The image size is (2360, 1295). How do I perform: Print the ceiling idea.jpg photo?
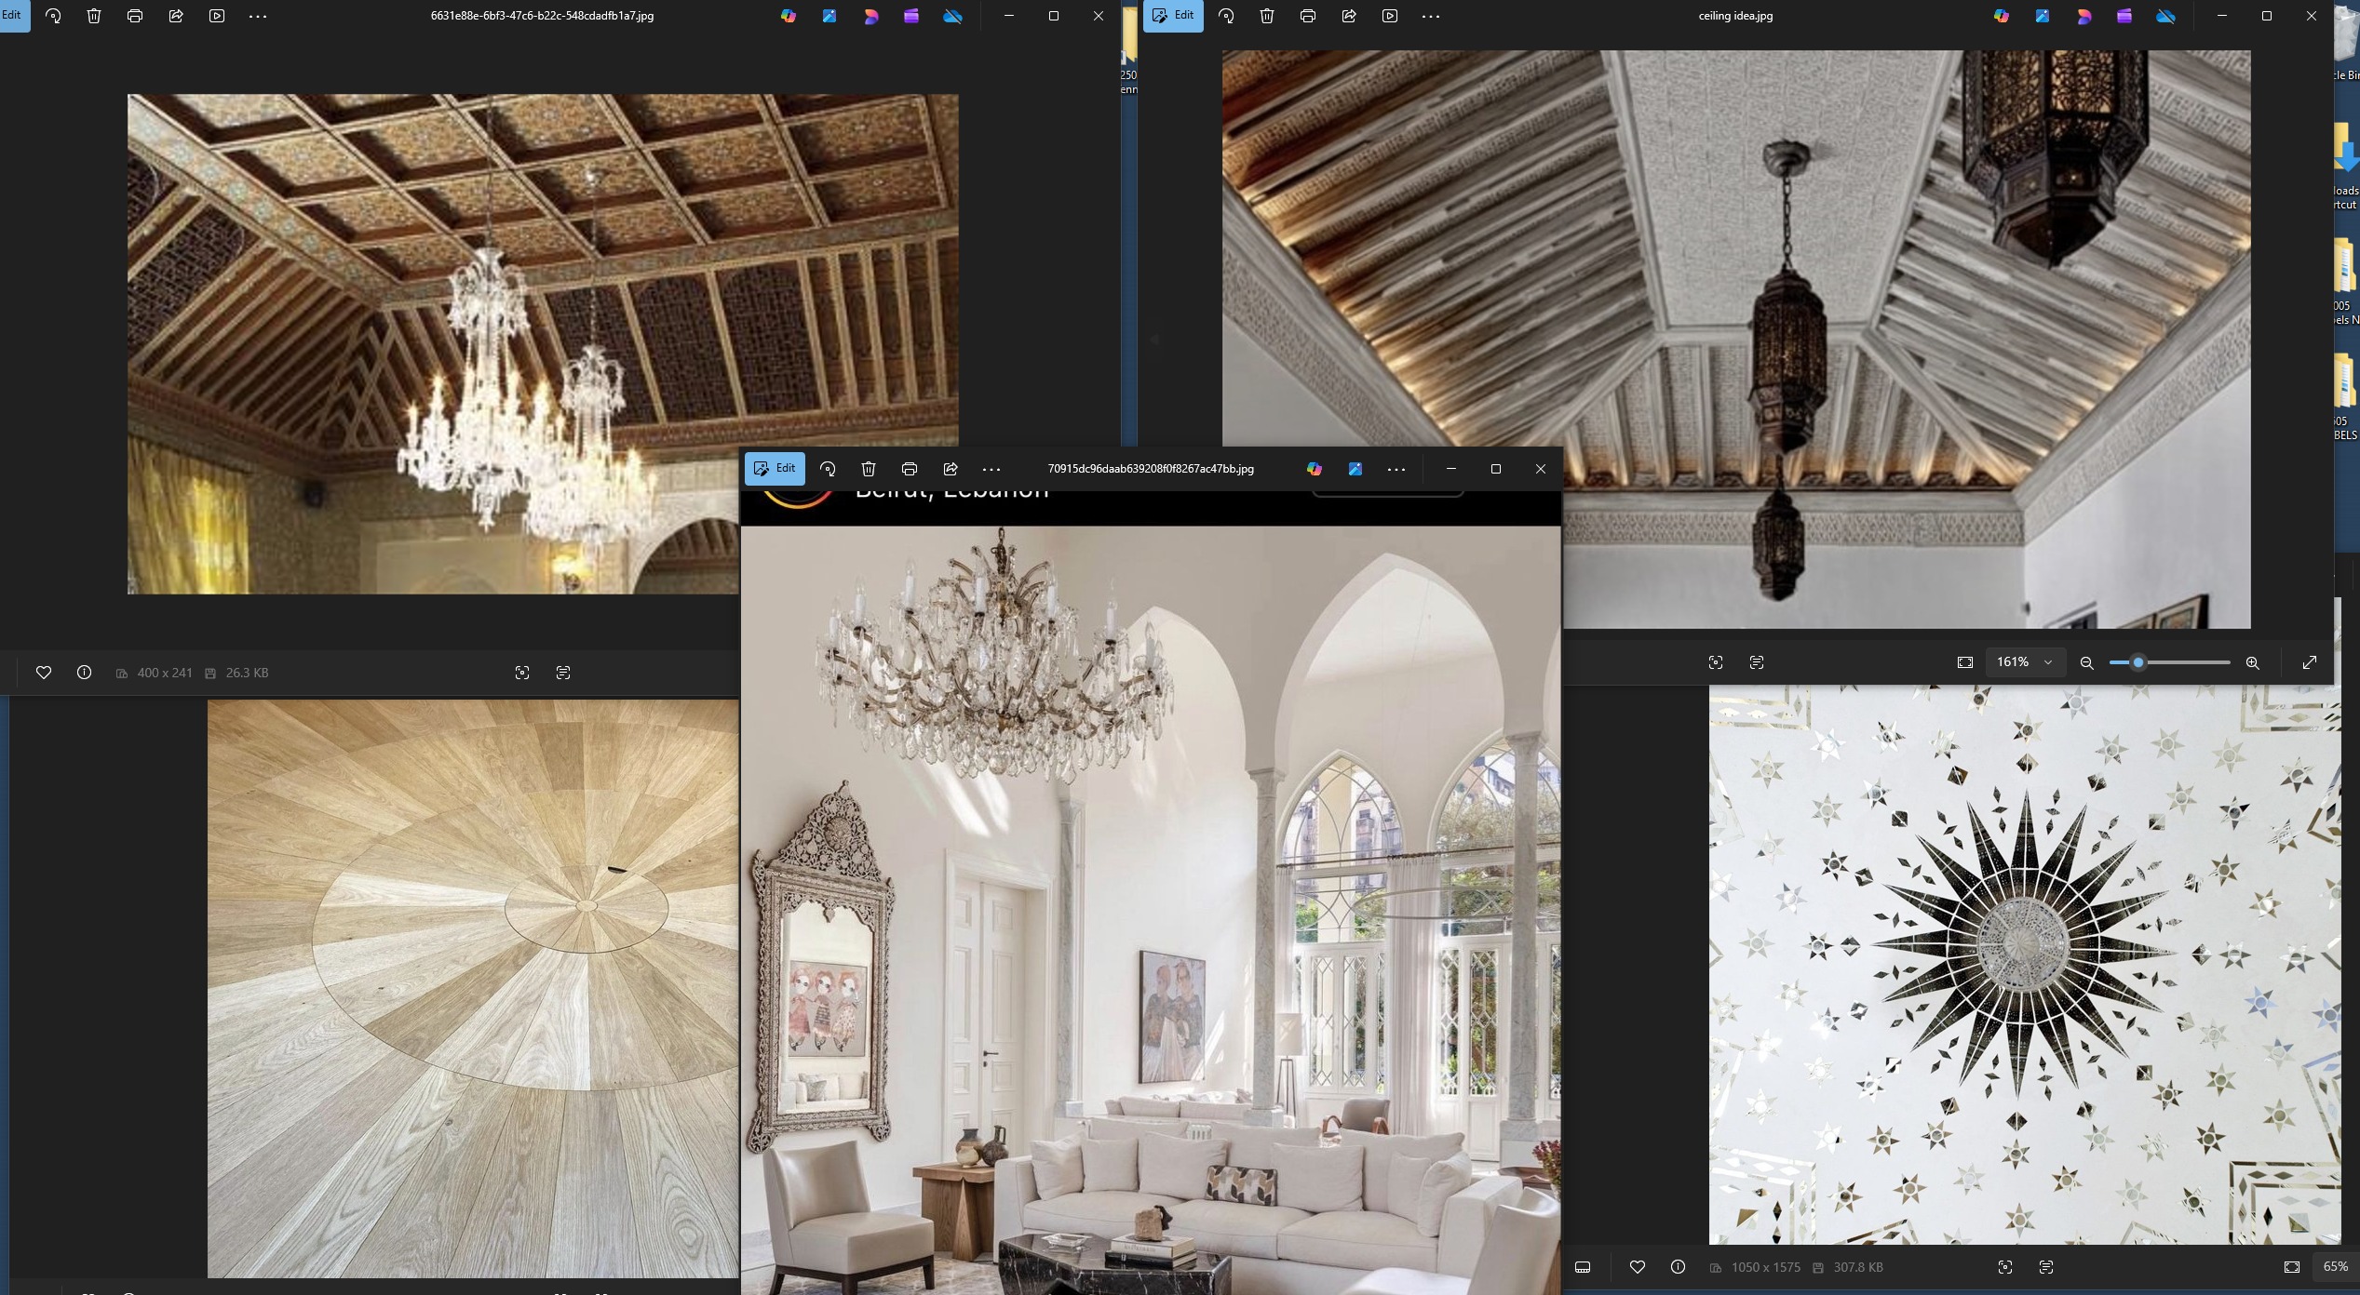(x=1307, y=16)
